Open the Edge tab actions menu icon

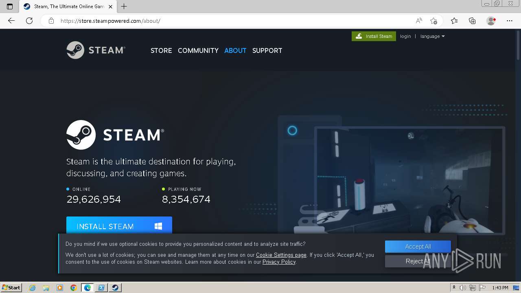point(10,7)
